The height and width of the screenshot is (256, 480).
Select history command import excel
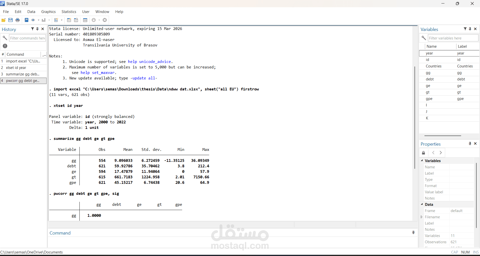pyautogui.click(x=23, y=61)
